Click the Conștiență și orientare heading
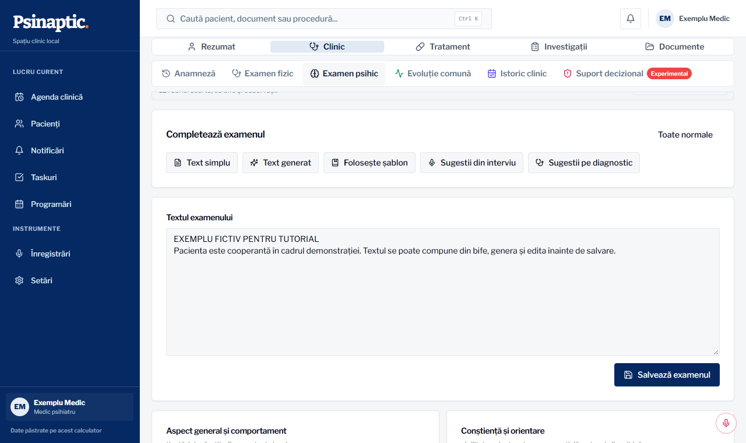Viewport: 746px width, 443px height. [x=503, y=431]
